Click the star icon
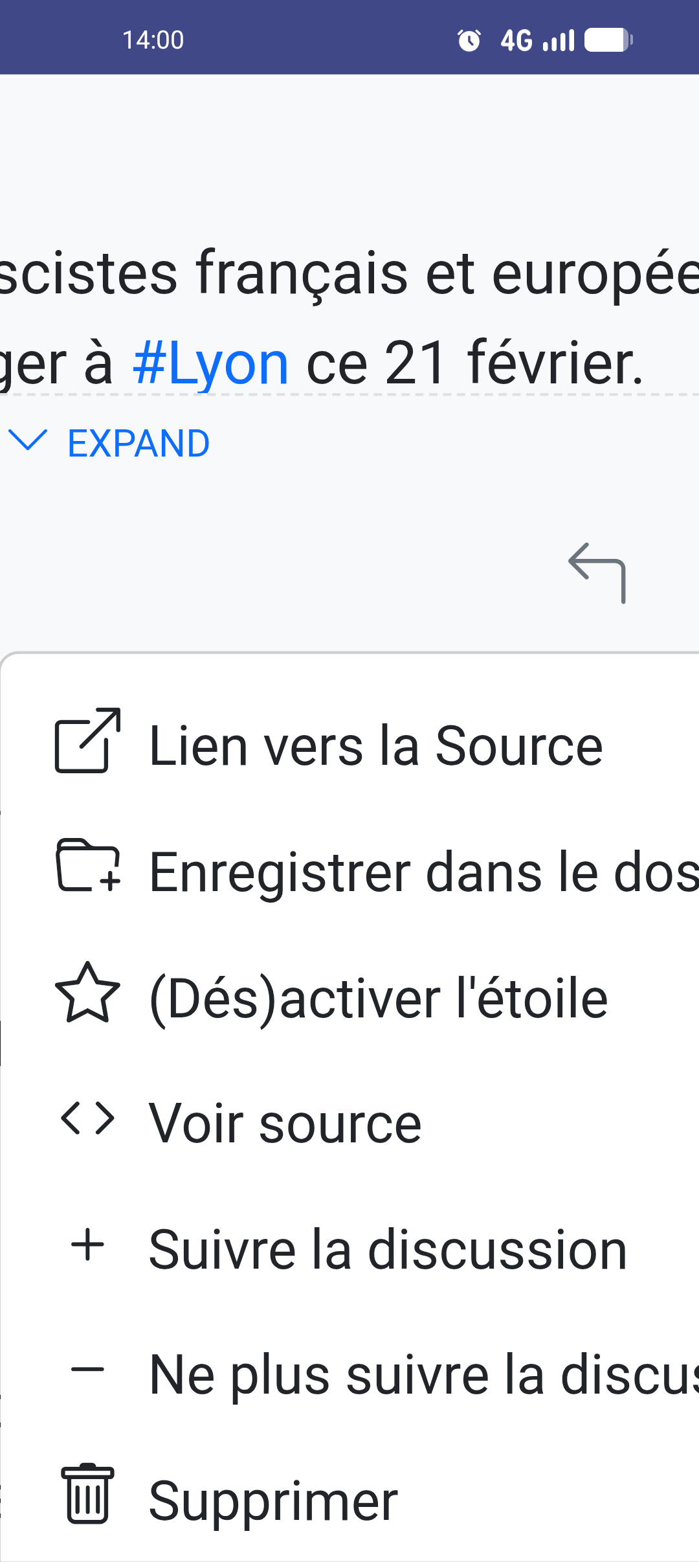 (88, 993)
